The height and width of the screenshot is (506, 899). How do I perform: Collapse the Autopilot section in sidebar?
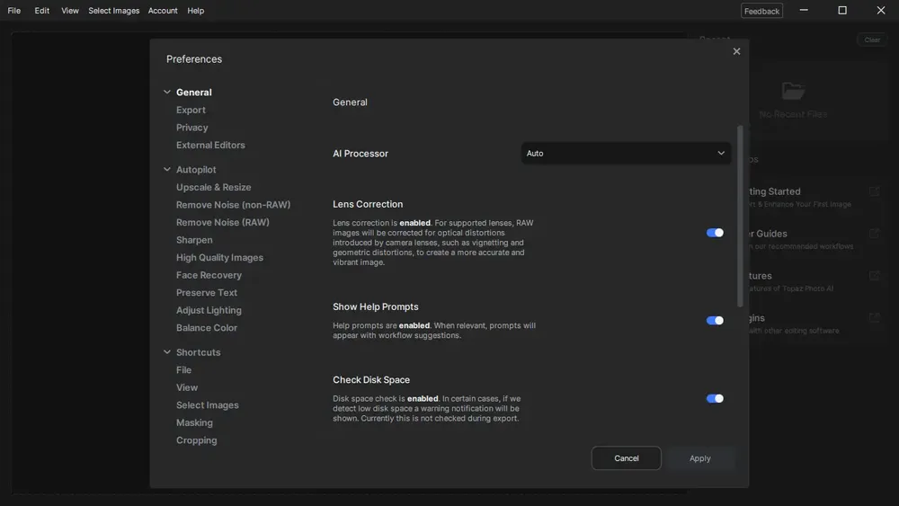tap(167, 170)
